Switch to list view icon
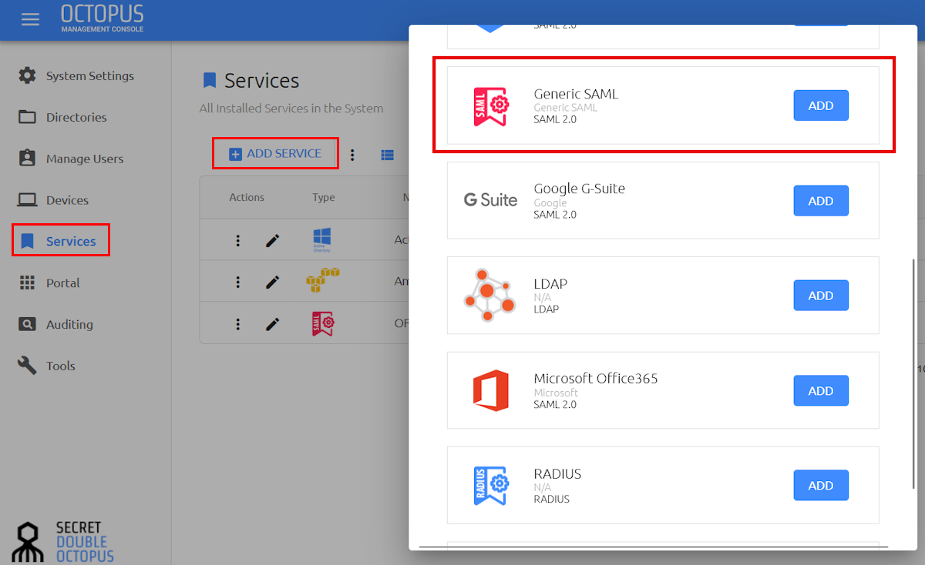 [x=388, y=155]
